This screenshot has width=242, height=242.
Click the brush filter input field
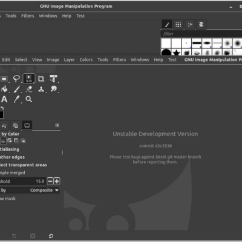(x=201, y=34)
